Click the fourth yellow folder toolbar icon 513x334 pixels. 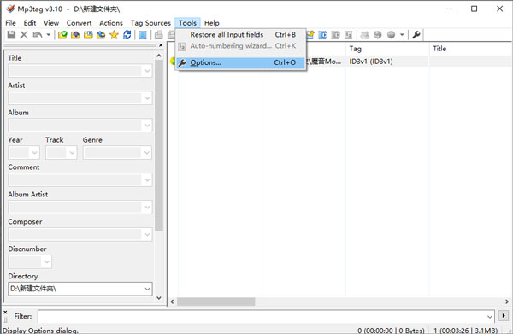tap(101, 35)
